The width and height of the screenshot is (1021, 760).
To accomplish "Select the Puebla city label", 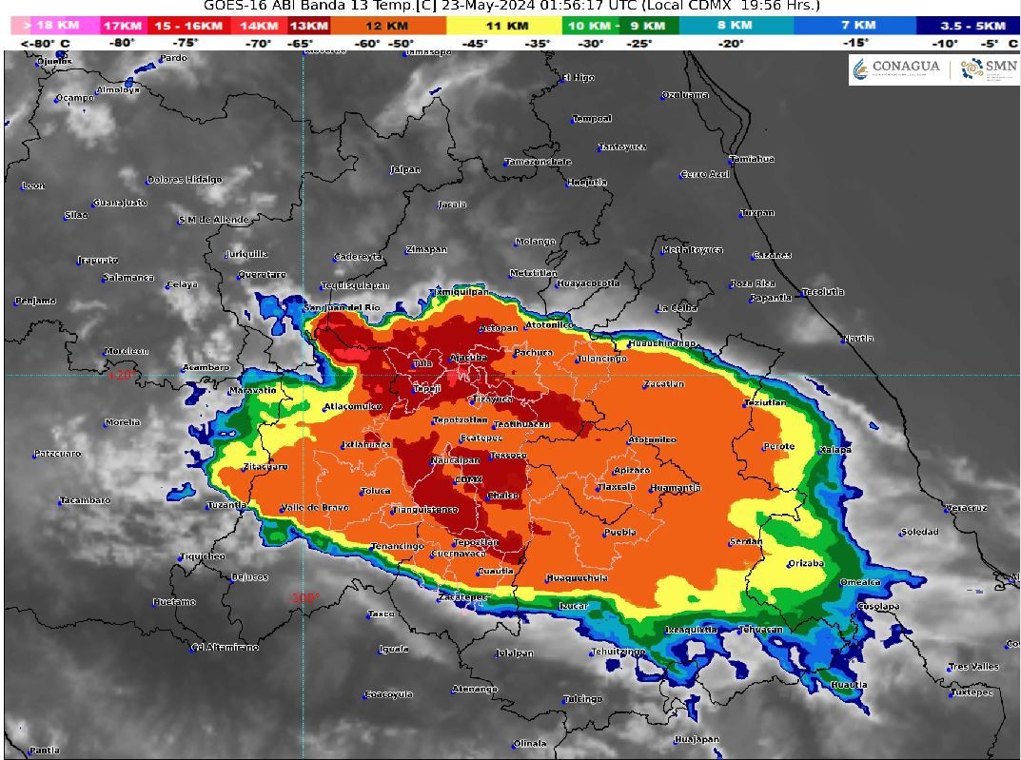I will click(619, 533).
